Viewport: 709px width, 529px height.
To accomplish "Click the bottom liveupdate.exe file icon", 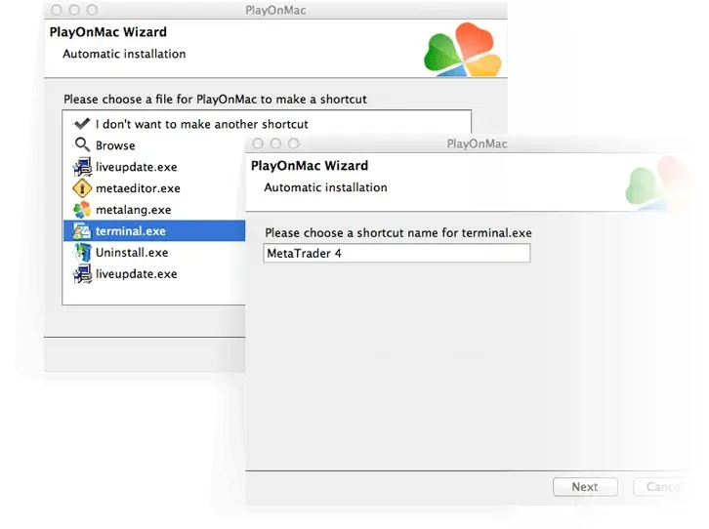I will tap(82, 274).
